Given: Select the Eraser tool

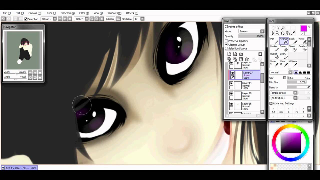Looking at the screenshot, I should [x=284, y=48].
